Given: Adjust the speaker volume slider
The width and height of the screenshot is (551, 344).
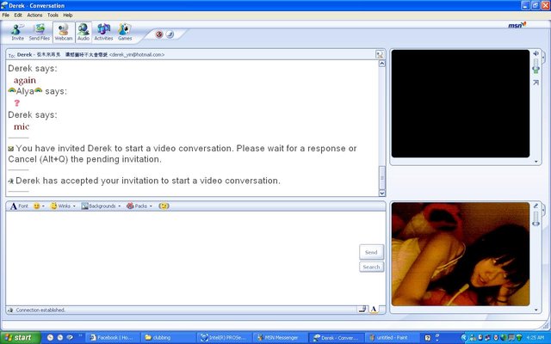Looking at the screenshot, I should pos(536,69).
